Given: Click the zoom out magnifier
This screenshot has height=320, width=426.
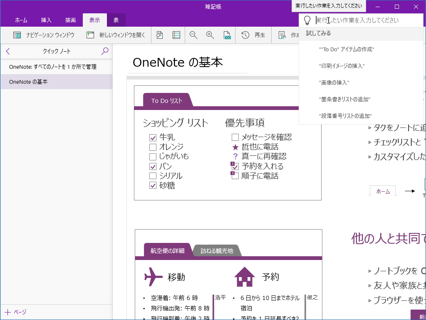Looking at the screenshot, I should (193, 35).
